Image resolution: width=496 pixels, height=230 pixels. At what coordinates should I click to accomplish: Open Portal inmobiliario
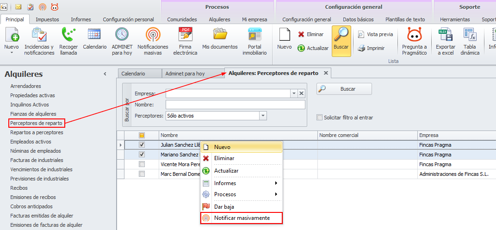pos(254,42)
